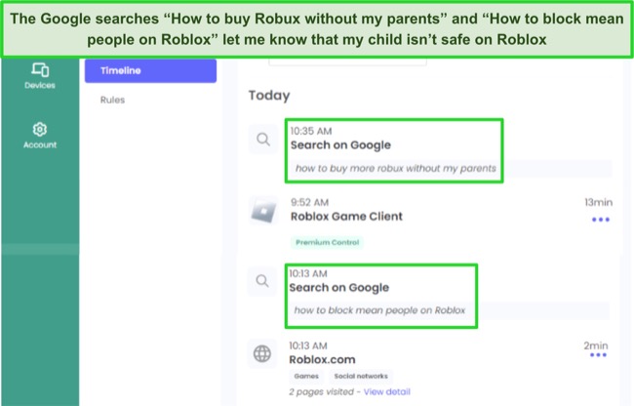This screenshot has height=406, width=634.
Task: Click the 2min duration label
Action: (x=596, y=345)
